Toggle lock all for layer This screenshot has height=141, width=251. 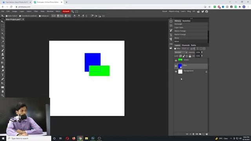point(190,56)
